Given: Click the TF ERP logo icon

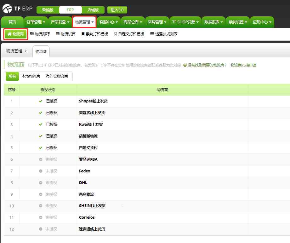Looking at the screenshot, I should pyautogui.click(x=7, y=9).
